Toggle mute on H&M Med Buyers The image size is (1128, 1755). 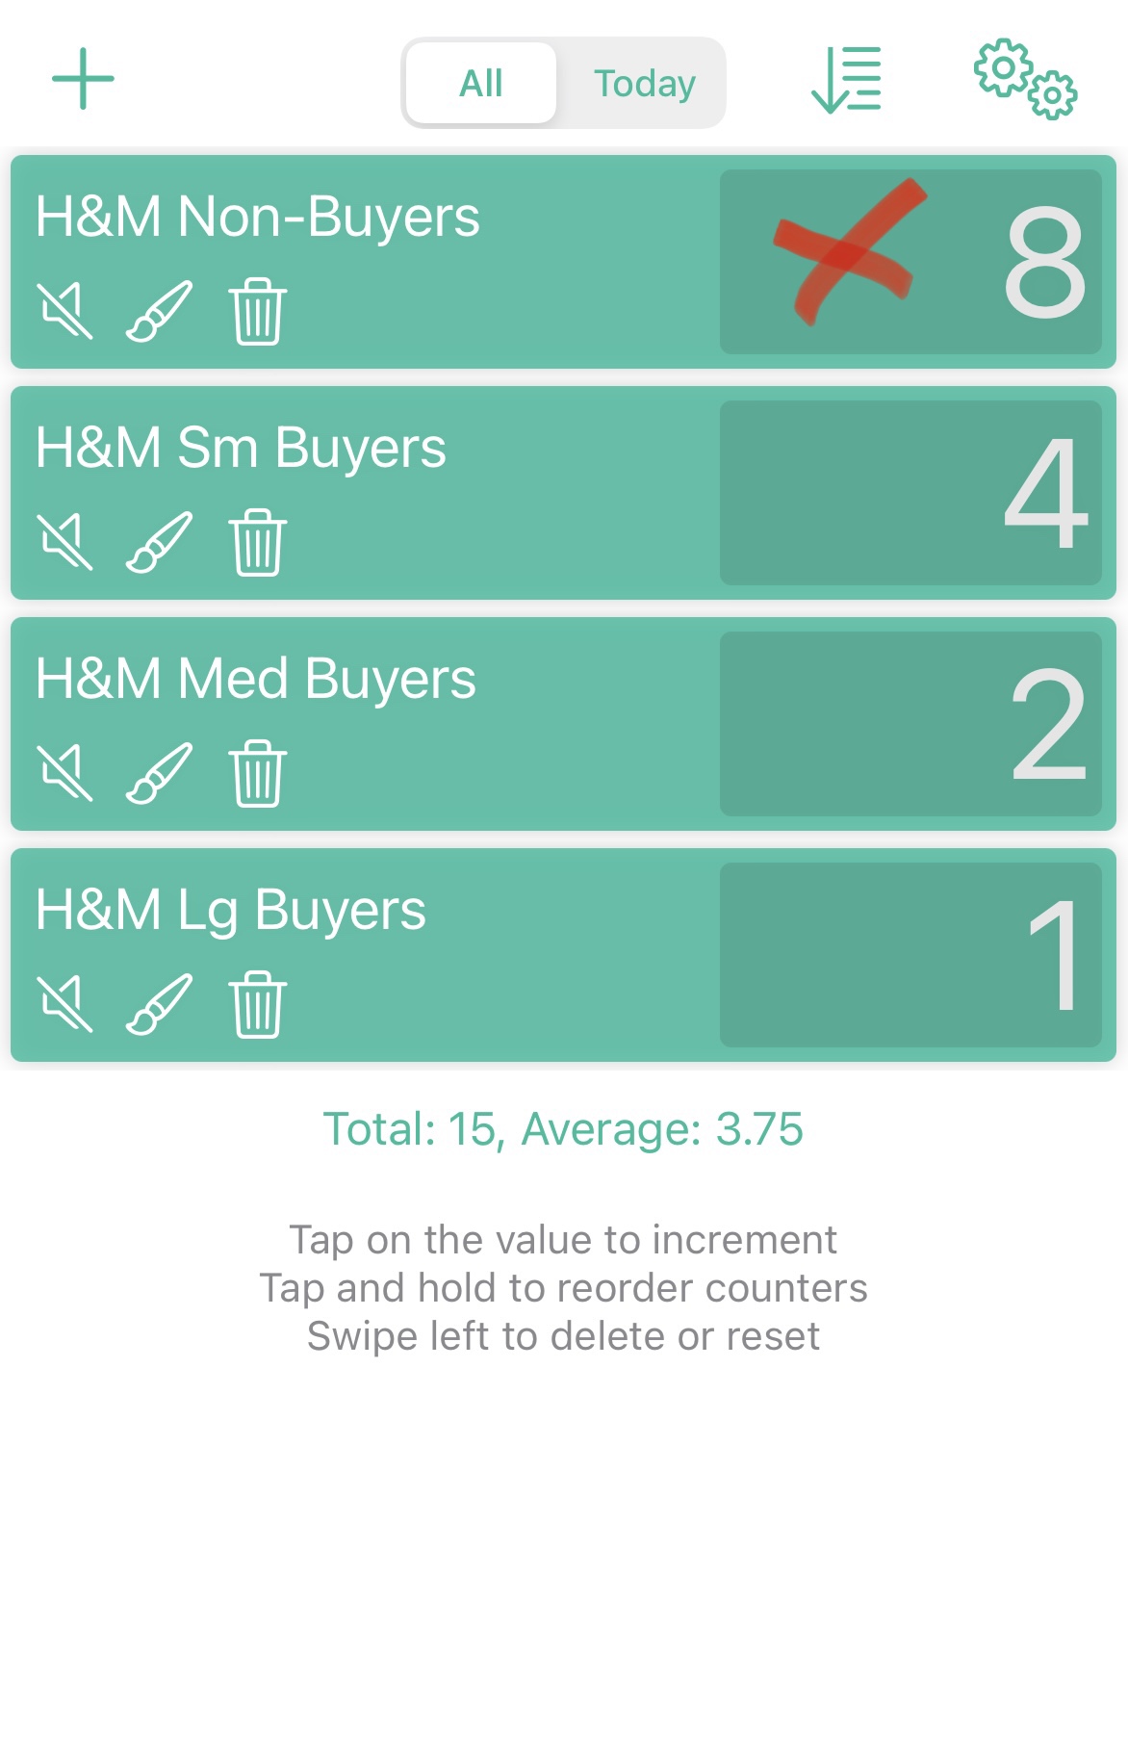coord(65,773)
